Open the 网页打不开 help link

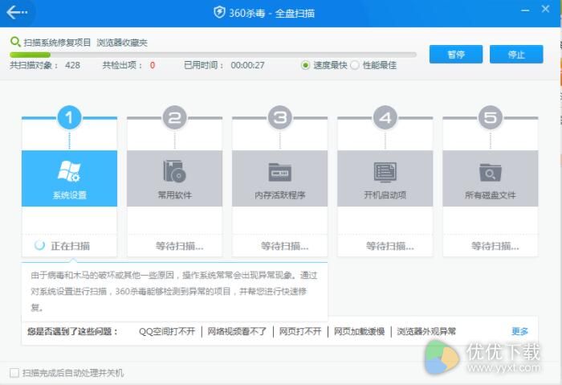(300, 331)
